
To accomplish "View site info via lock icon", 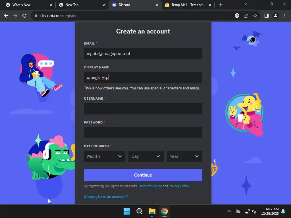I will pos(36,16).
